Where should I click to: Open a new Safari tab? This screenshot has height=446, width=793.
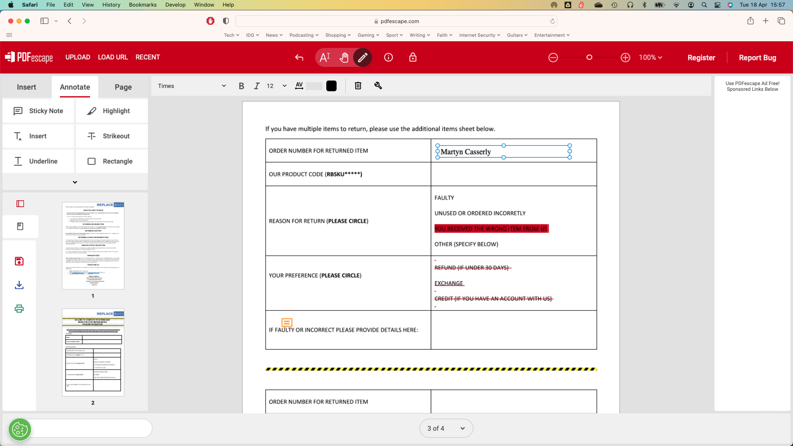click(765, 21)
